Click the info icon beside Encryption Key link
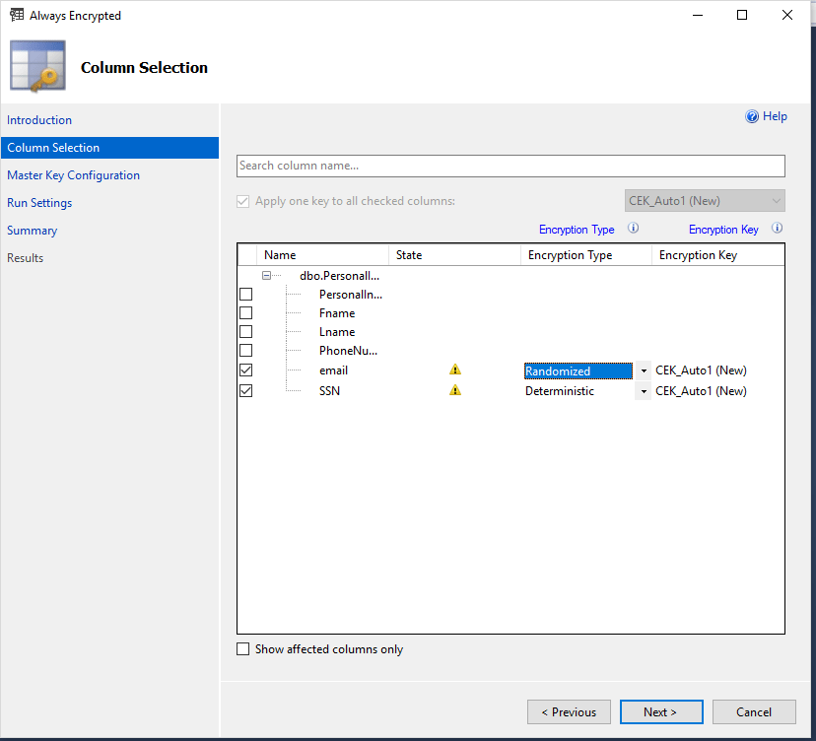 pyautogui.click(x=778, y=229)
